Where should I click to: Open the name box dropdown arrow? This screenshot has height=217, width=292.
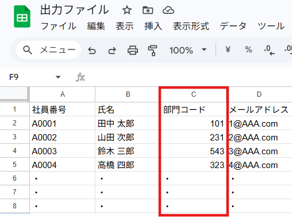pyautogui.click(x=58, y=77)
